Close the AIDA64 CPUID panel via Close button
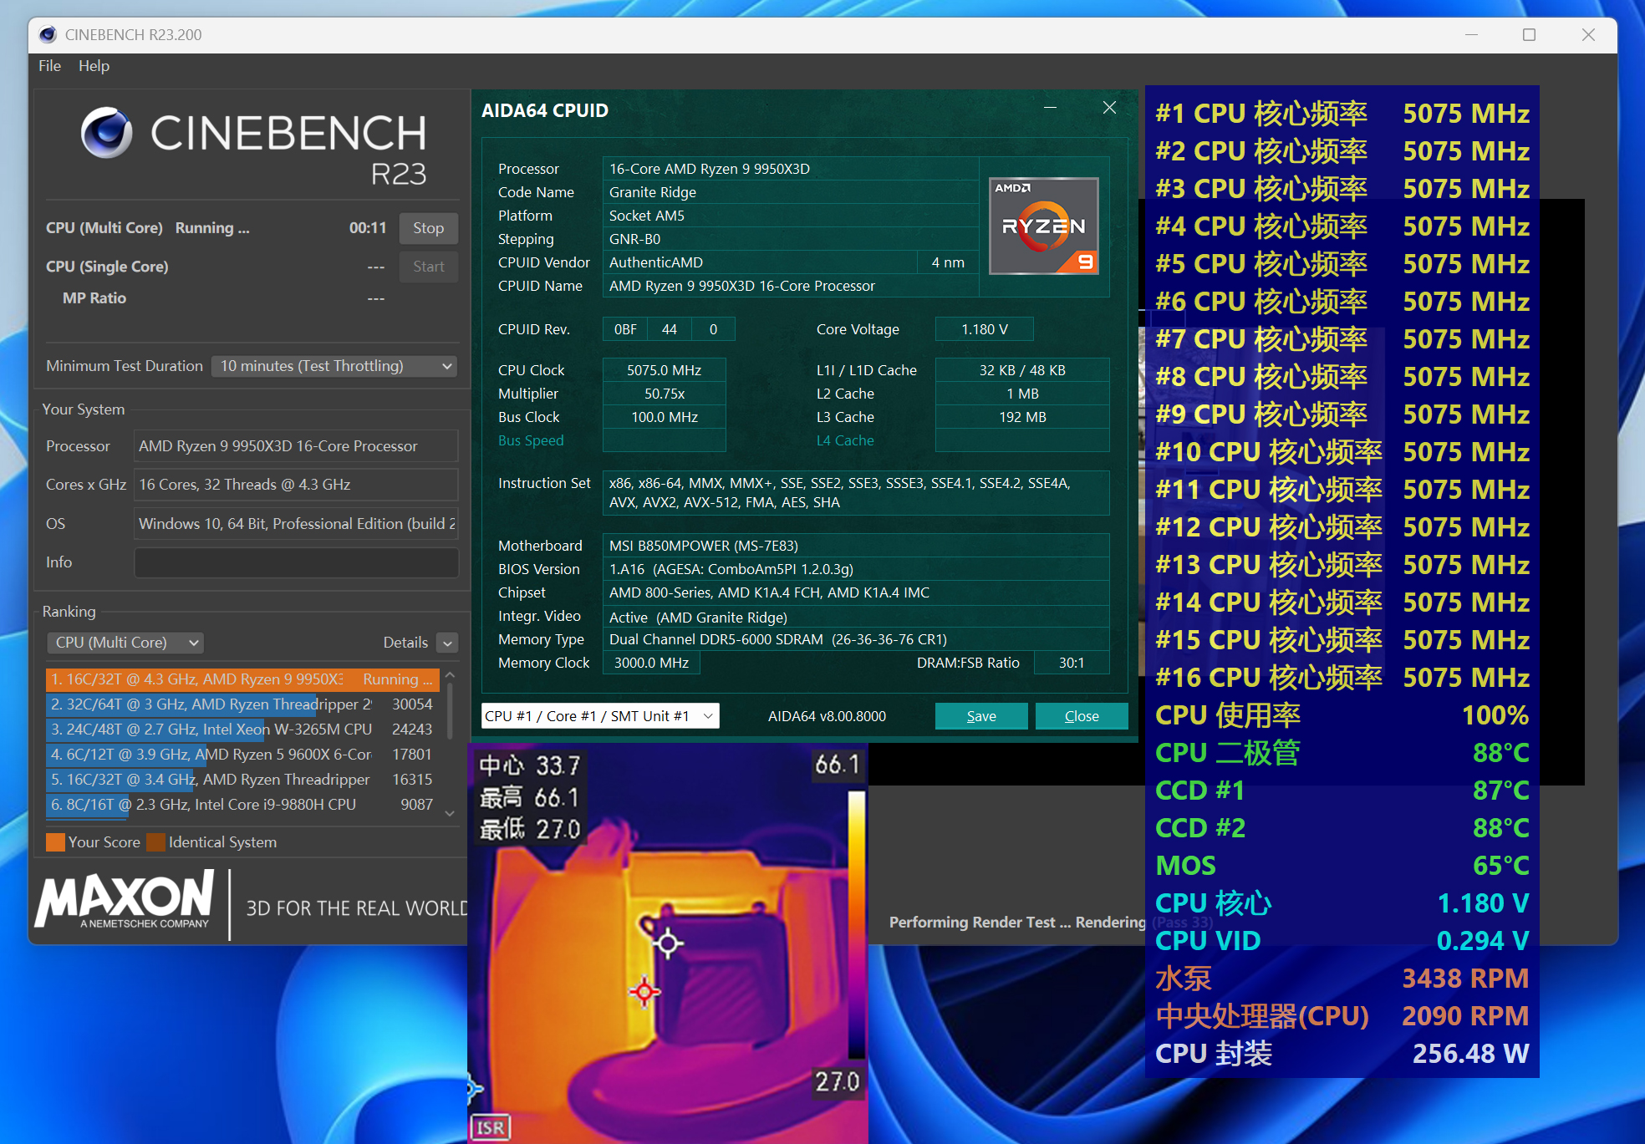1645x1144 pixels. [1081, 716]
